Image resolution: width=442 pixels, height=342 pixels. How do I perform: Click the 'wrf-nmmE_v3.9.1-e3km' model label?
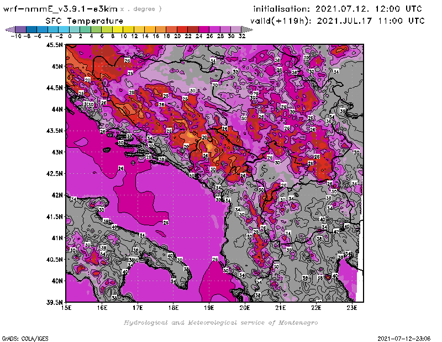tap(60, 9)
